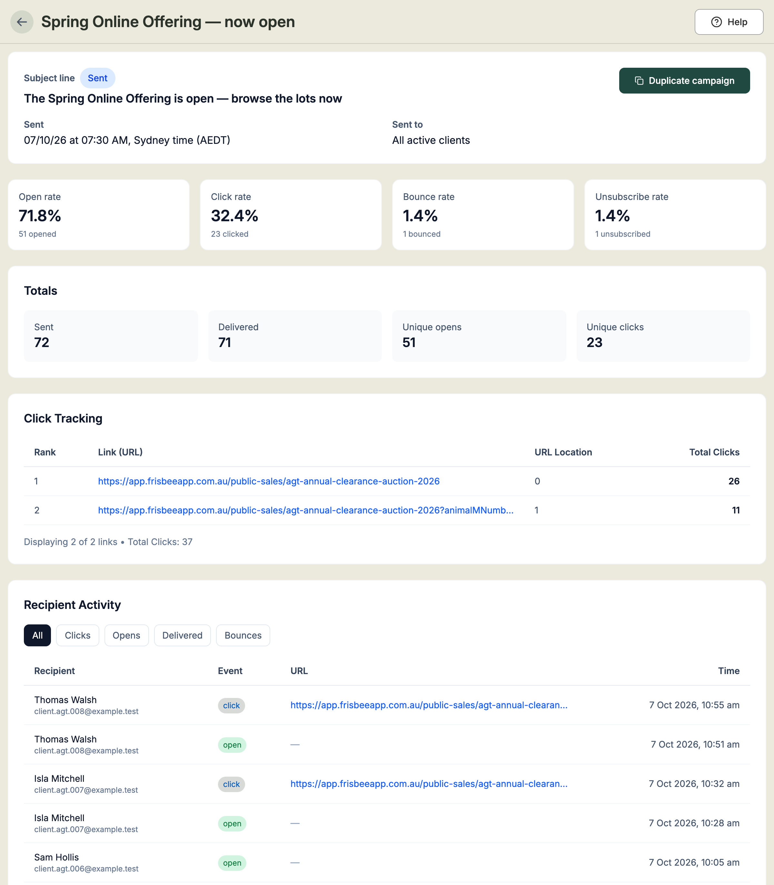
Task: Click the Recipient Activity heading
Action: pos(72,605)
